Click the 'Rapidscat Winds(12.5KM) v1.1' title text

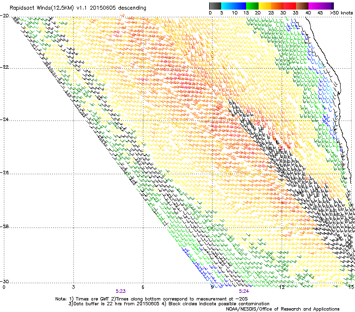48,8
